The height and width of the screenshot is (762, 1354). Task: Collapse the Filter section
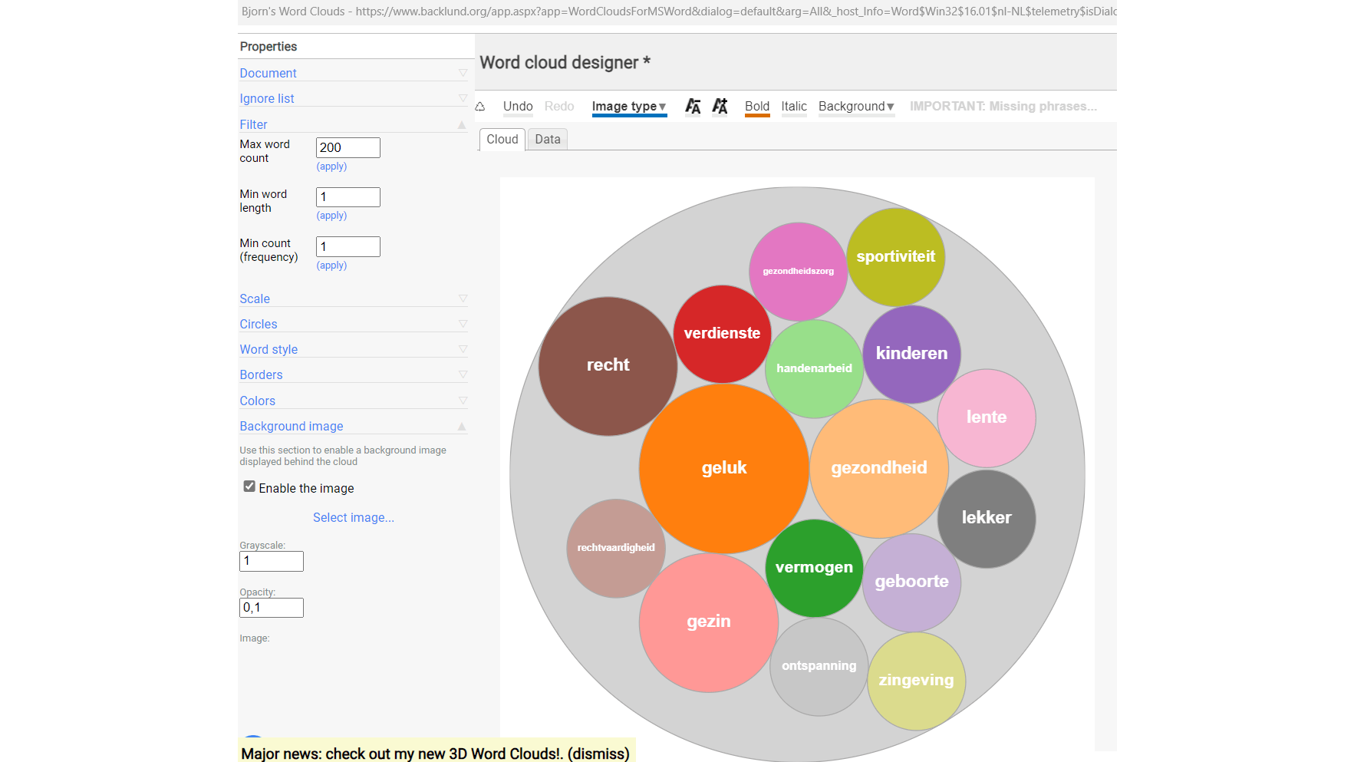[x=353, y=124]
